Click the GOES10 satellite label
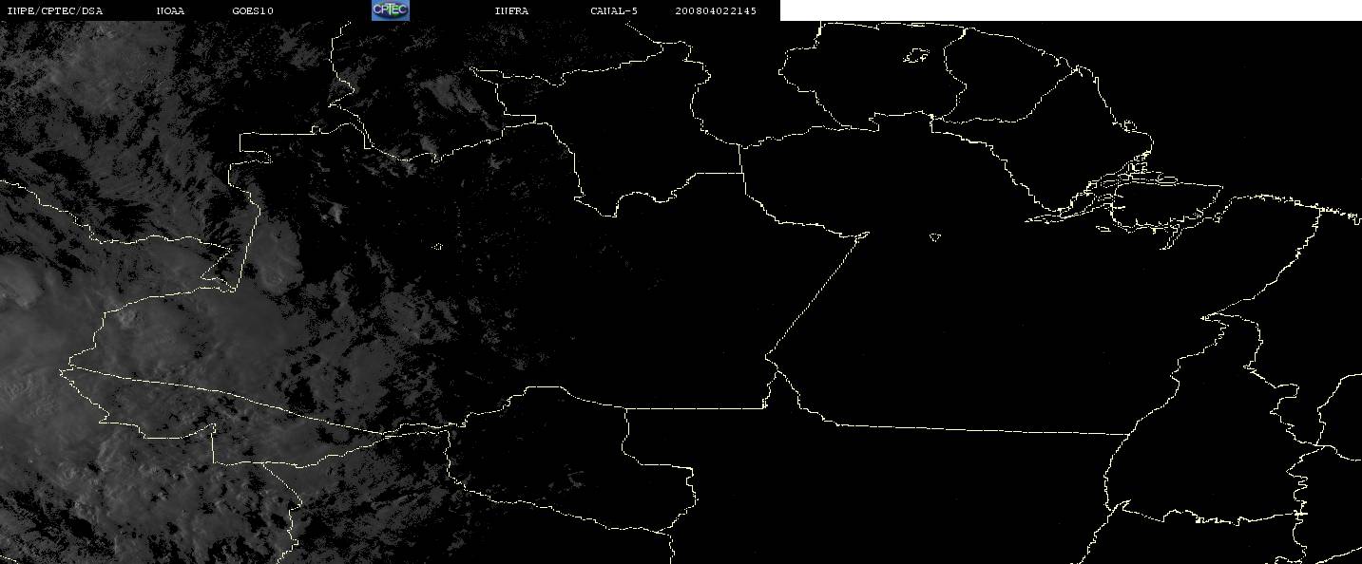The height and width of the screenshot is (564, 1362). click(x=253, y=11)
